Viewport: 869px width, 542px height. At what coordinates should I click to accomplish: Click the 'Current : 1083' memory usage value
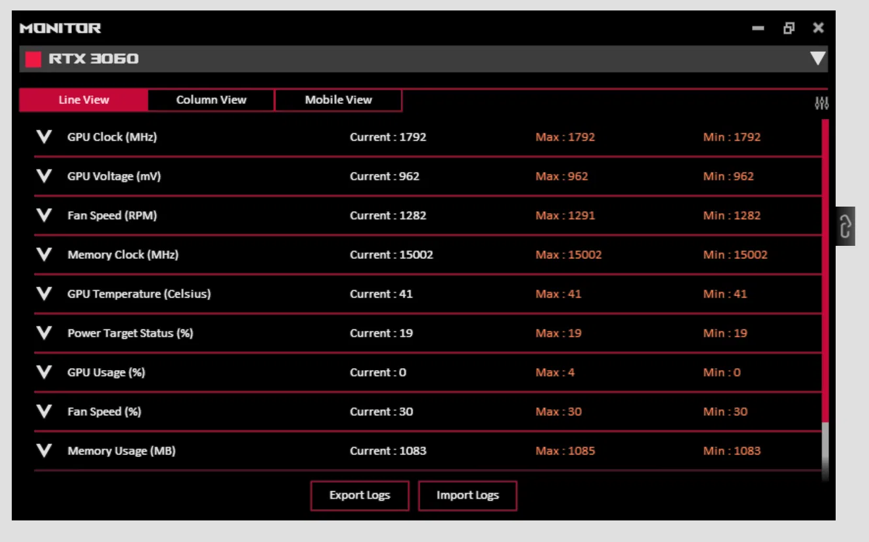[x=388, y=451]
